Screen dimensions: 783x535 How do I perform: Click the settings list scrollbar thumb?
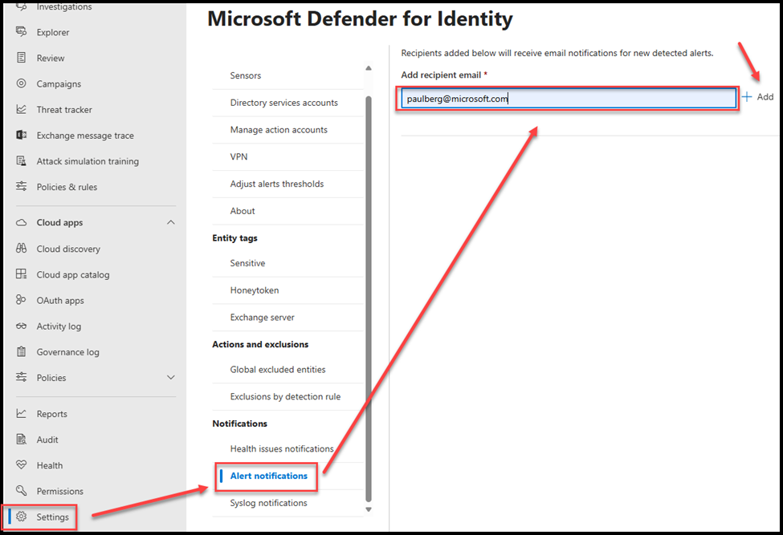pos(369,298)
